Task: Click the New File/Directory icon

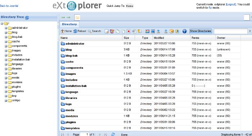Action: 107,31
